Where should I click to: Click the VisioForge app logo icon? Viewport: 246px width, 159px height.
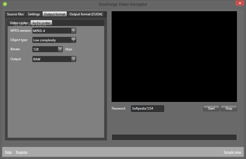5,4
